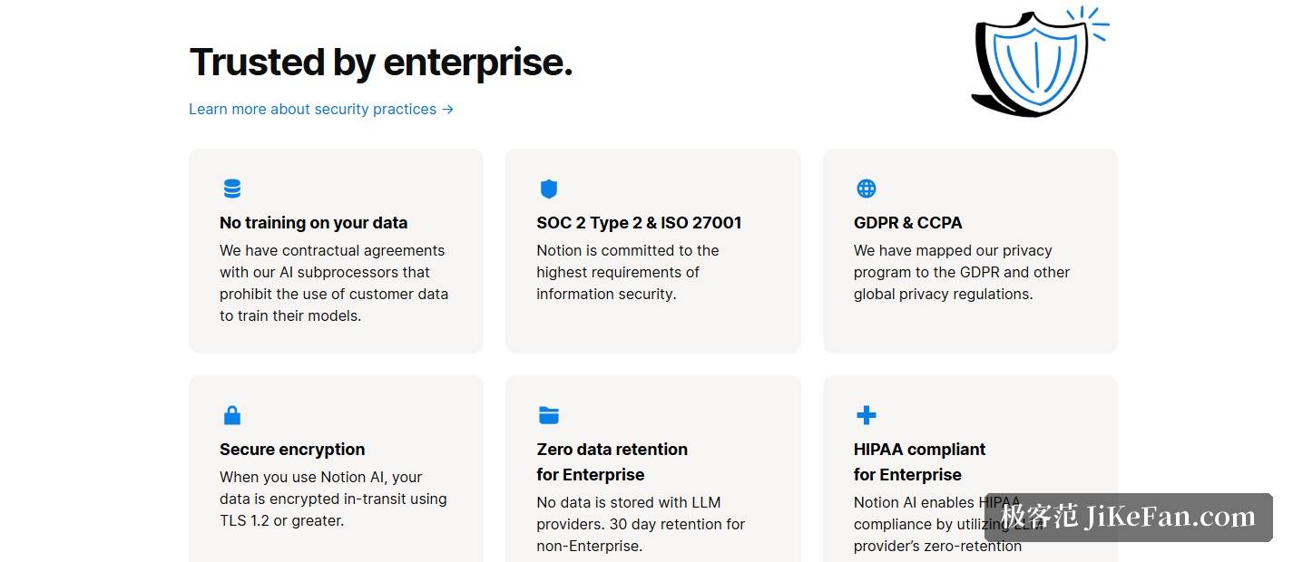Click the globe icon above GDPR & CCPA
The width and height of the screenshot is (1293, 562).
[x=867, y=189]
